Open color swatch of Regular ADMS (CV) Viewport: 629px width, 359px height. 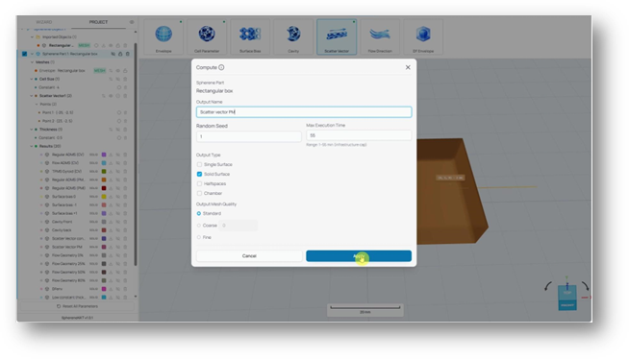pyautogui.click(x=104, y=155)
